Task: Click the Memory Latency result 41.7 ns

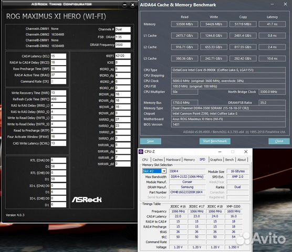Action: (x=272, y=24)
